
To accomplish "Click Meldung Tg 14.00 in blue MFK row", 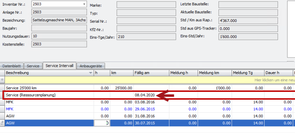I will [257, 109].
